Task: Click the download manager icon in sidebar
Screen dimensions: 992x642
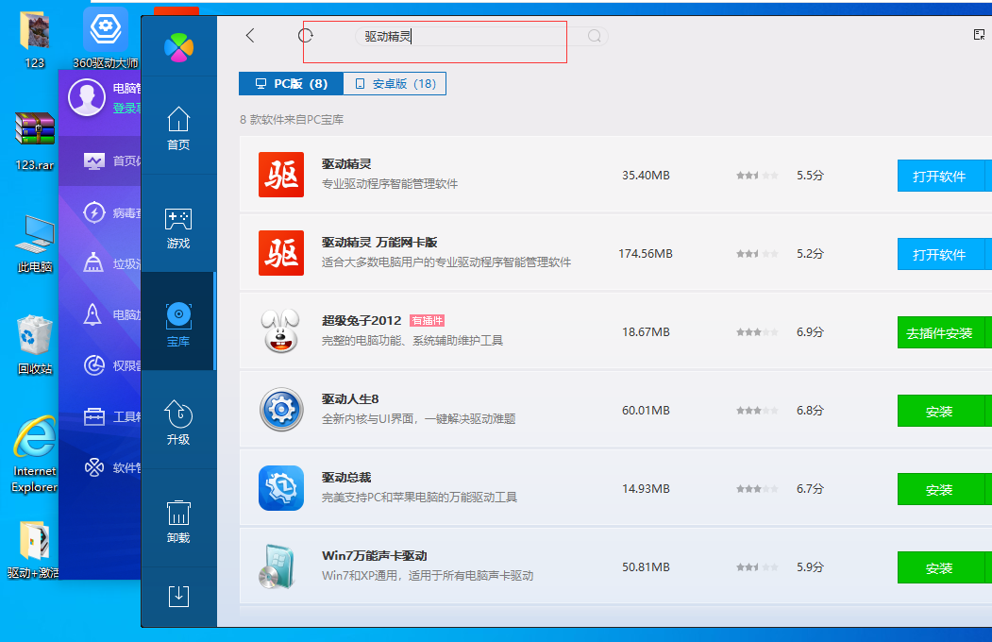Action: pyautogui.click(x=178, y=596)
